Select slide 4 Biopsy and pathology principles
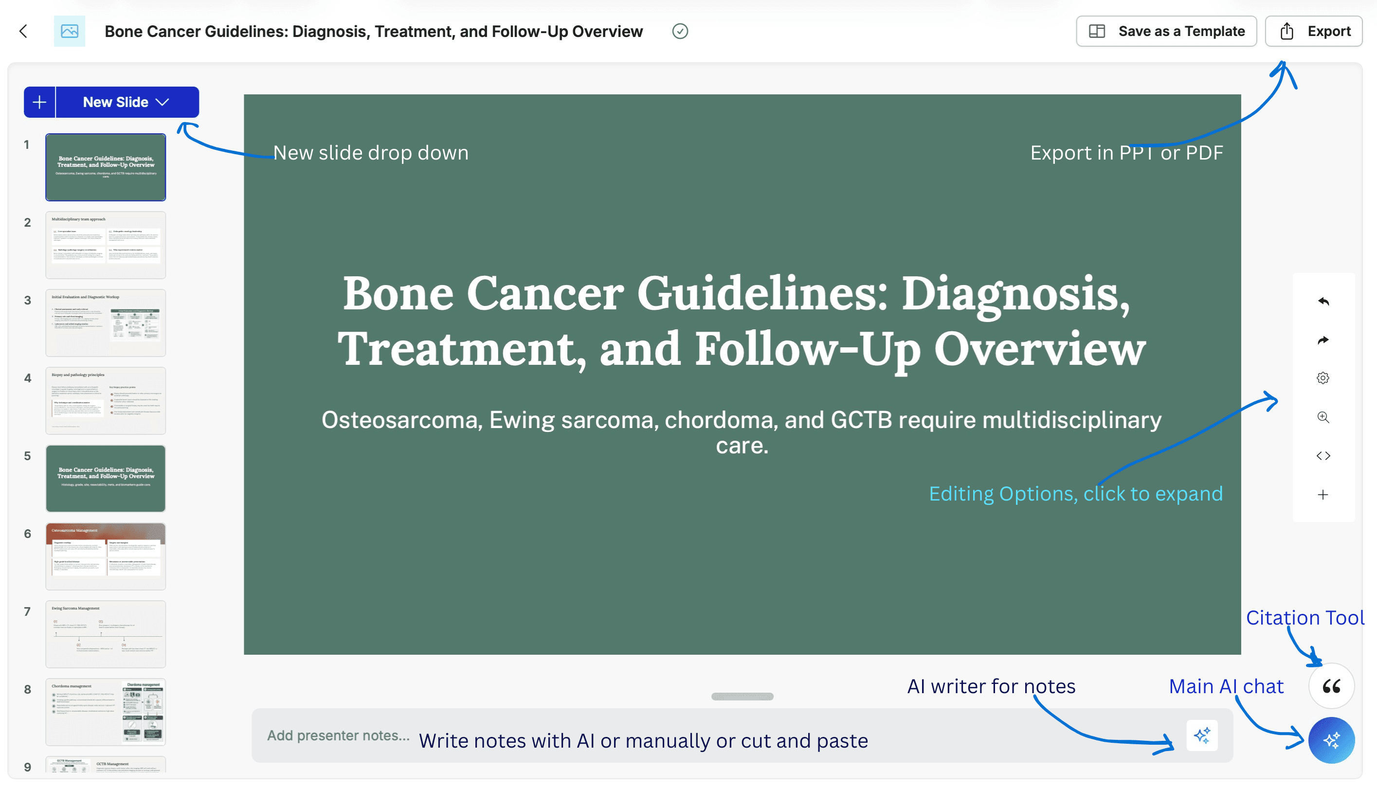The width and height of the screenshot is (1377, 788). click(106, 401)
